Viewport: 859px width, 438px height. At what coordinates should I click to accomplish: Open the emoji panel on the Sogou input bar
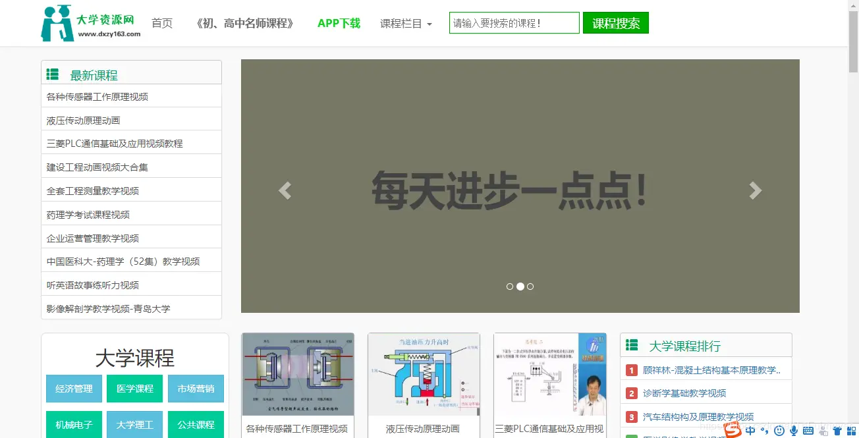coord(779,430)
